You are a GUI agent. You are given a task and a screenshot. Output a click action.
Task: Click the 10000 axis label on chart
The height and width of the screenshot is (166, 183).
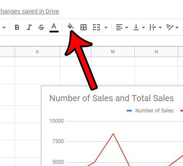[x=56, y=121]
